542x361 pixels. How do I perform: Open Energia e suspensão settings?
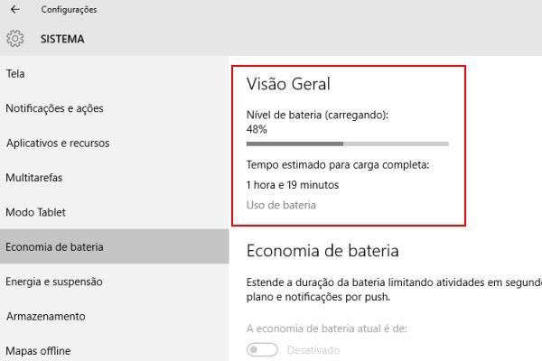(54, 282)
